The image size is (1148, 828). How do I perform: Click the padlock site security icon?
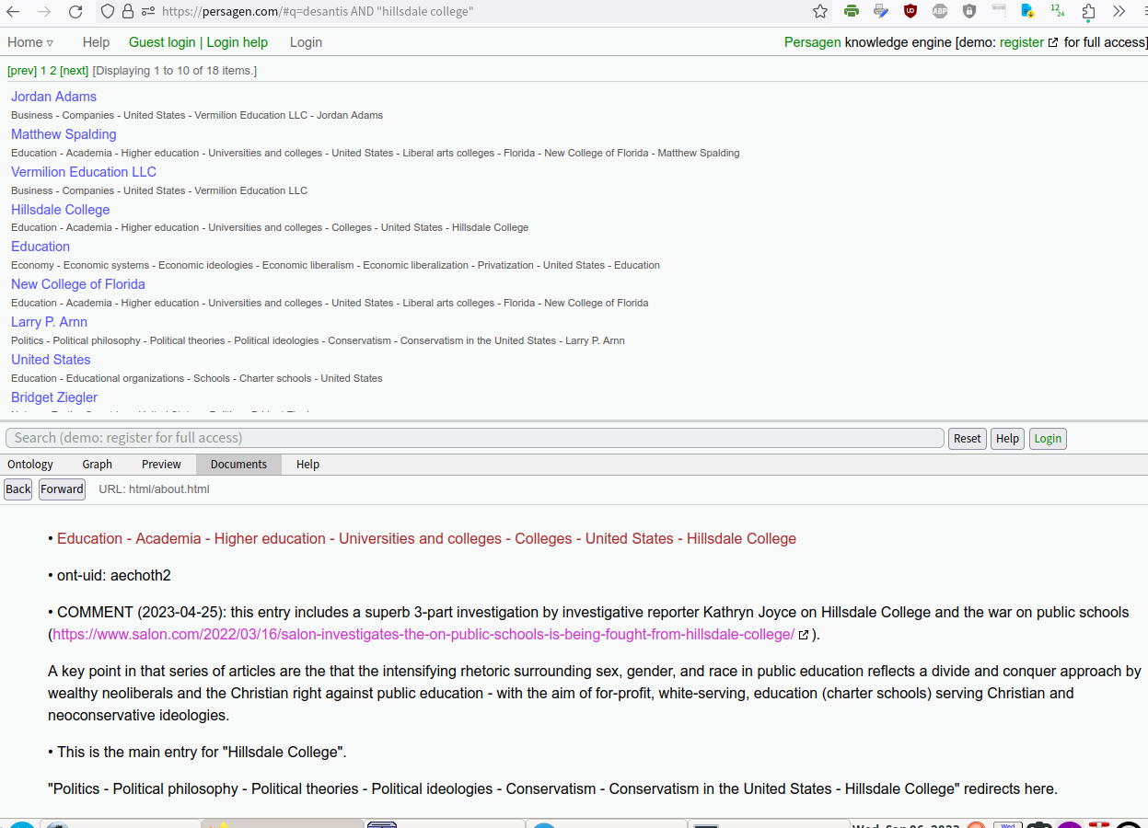click(x=128, y=12)
